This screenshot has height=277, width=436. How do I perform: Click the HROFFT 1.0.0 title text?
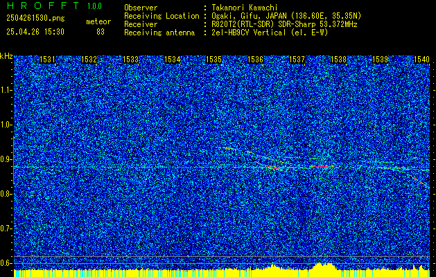55,6
